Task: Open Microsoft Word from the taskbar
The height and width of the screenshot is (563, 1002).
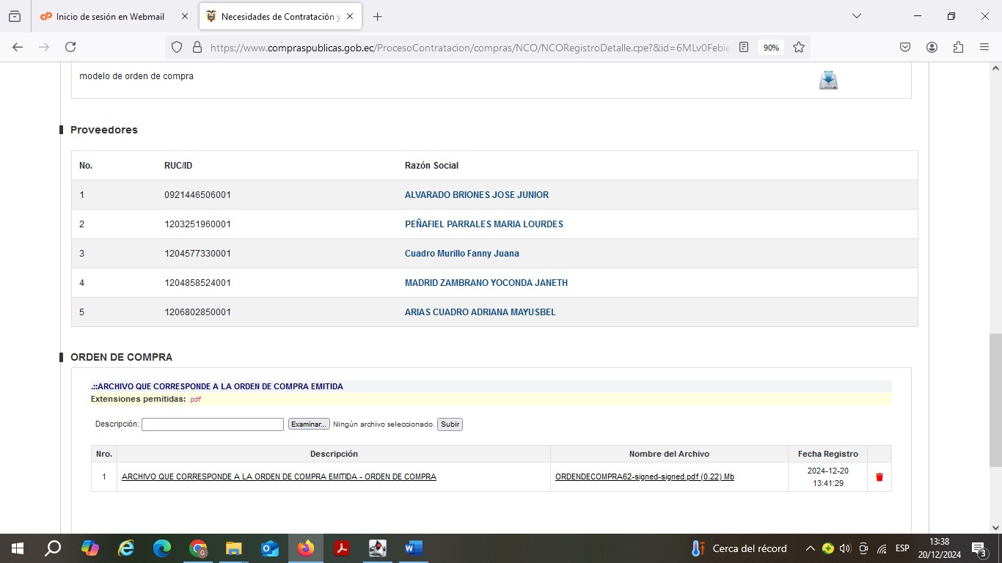Action: [x=413, y=548]
